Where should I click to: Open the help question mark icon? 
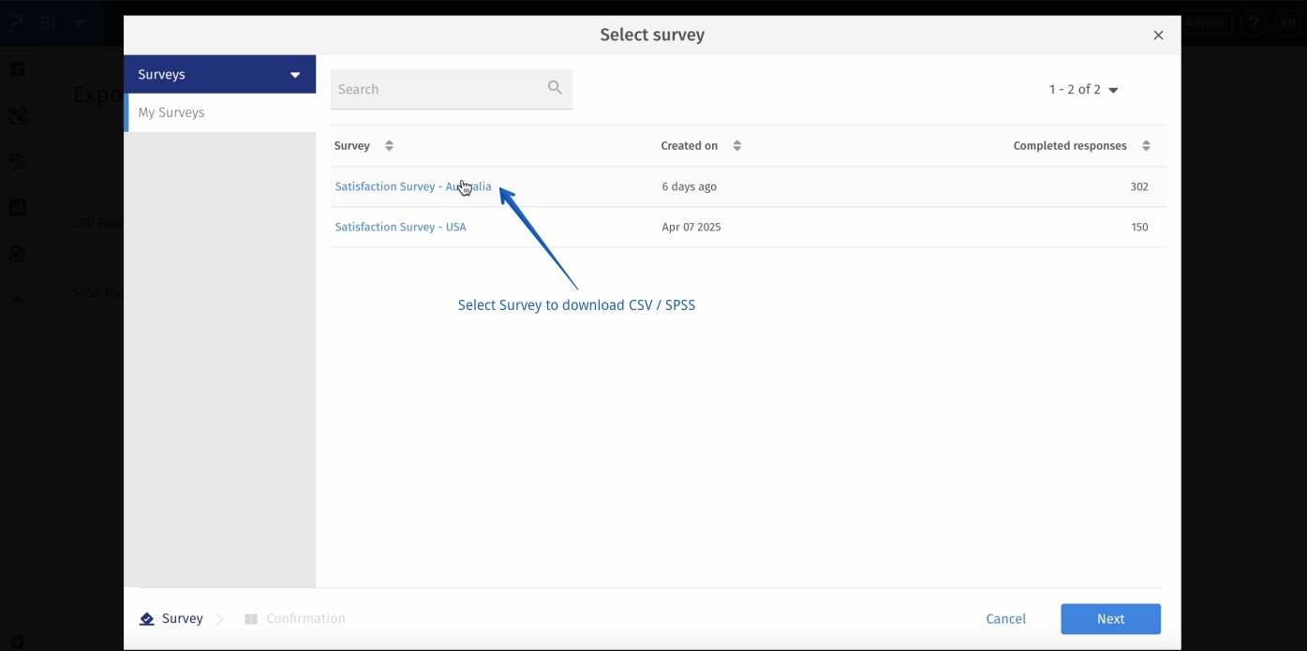(1254, 23)
